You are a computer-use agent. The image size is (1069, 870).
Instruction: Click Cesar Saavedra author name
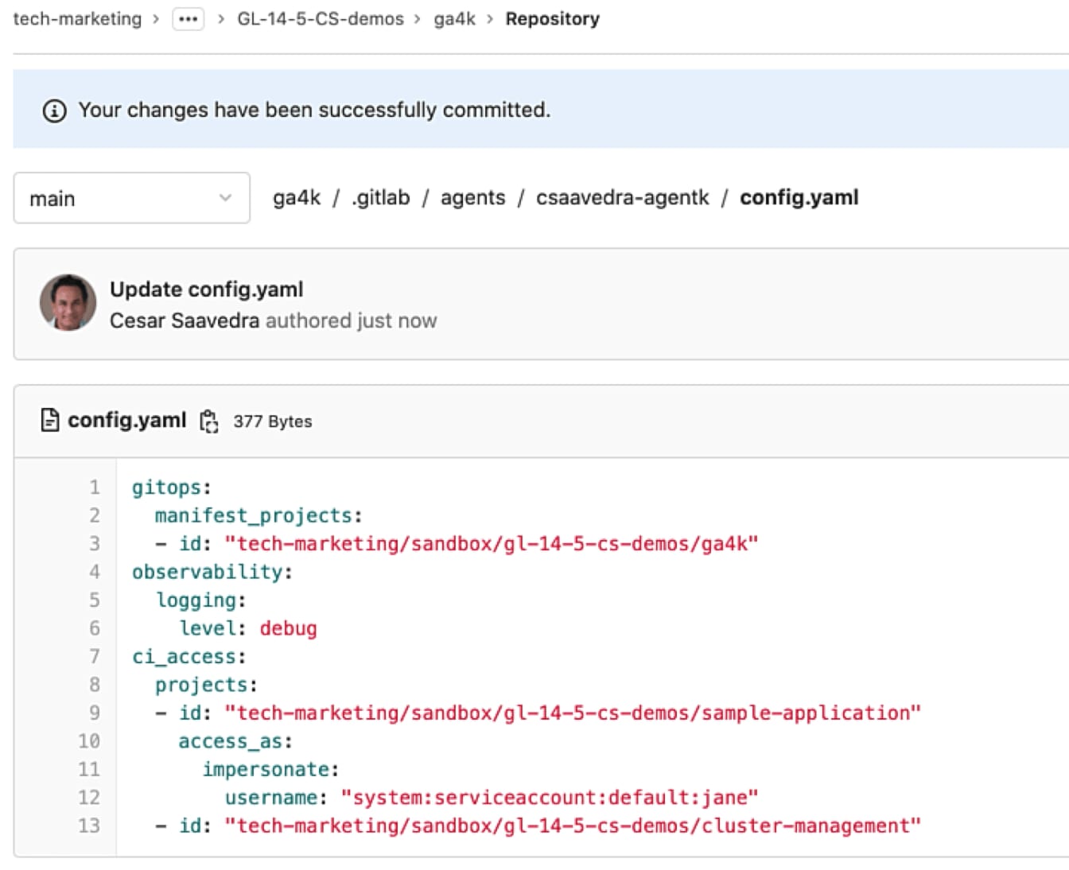(185, 320)
